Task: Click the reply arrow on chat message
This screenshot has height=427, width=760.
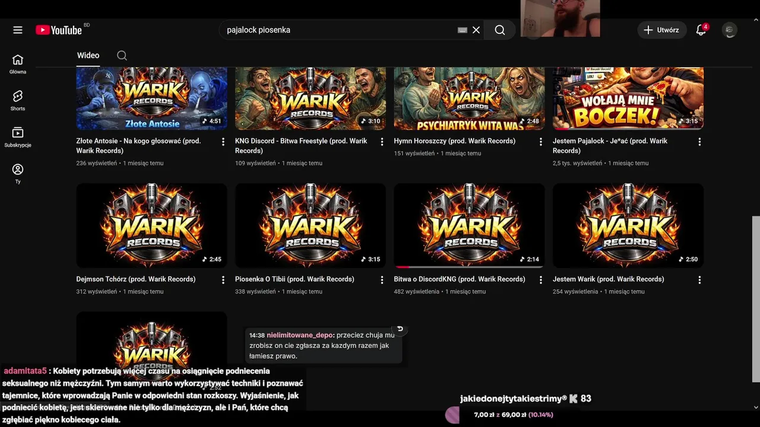Action: [x=400, y=329]
